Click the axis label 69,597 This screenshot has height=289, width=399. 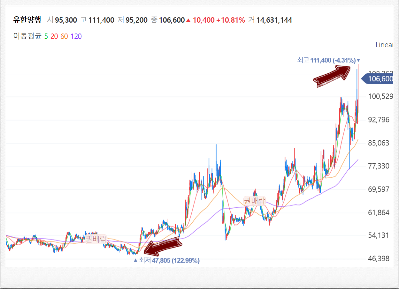(379, 189)
